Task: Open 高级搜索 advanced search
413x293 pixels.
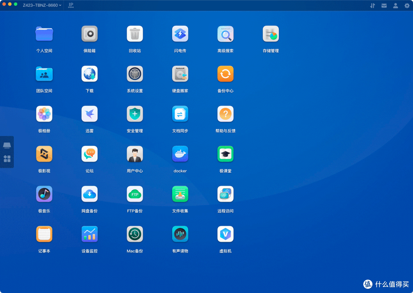Action: (226, 34)
